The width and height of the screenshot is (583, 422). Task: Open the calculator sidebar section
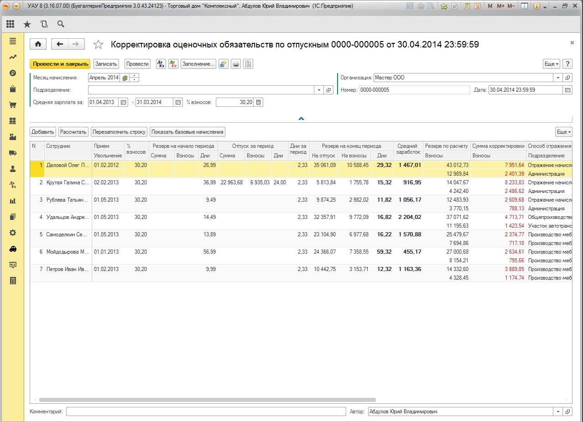[13, 281]
